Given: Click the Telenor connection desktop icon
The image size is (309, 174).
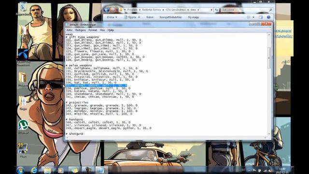Looking at the screenshot, I should (23, 57).
